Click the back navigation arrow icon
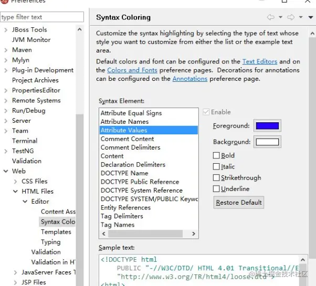 coord(270,17)
